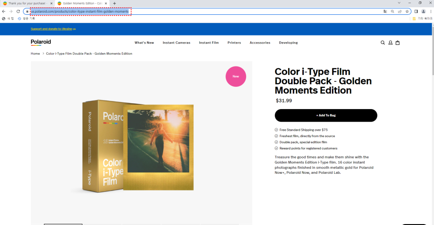Click the padlock site info icon
Viewport: 434px width, 225px height.
point(27,11)
